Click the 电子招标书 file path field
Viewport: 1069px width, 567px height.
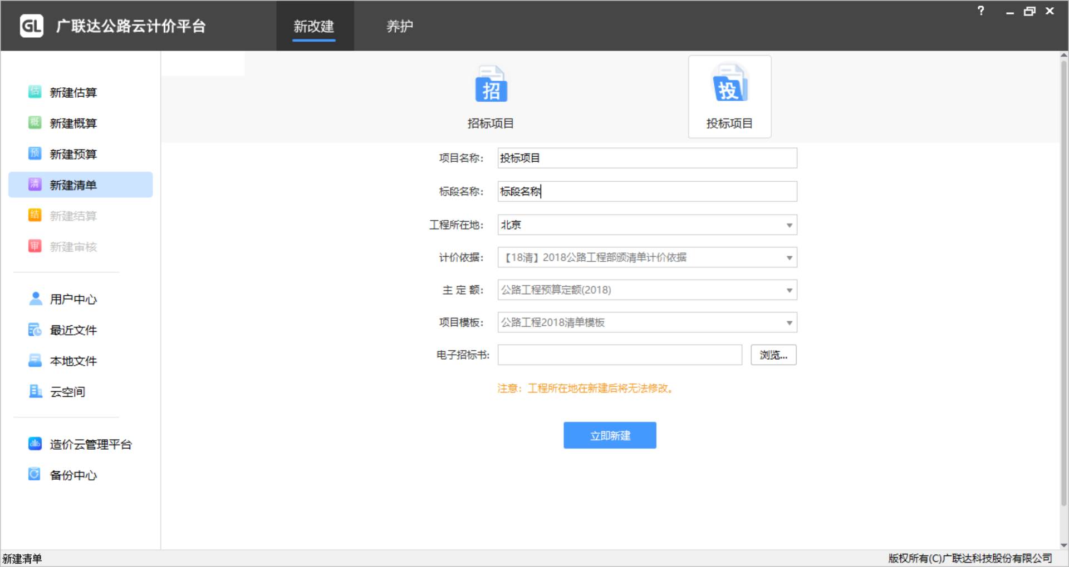point(620,355)
